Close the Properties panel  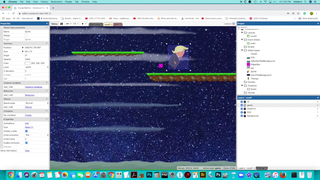click(47, 23)
